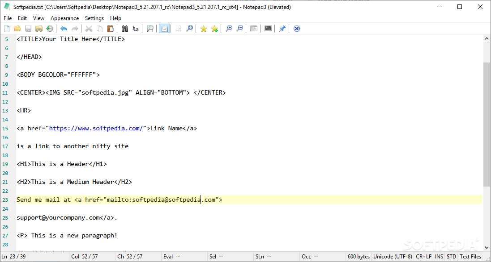Click STD mode in status bar
491x262 pixels.
451,257
